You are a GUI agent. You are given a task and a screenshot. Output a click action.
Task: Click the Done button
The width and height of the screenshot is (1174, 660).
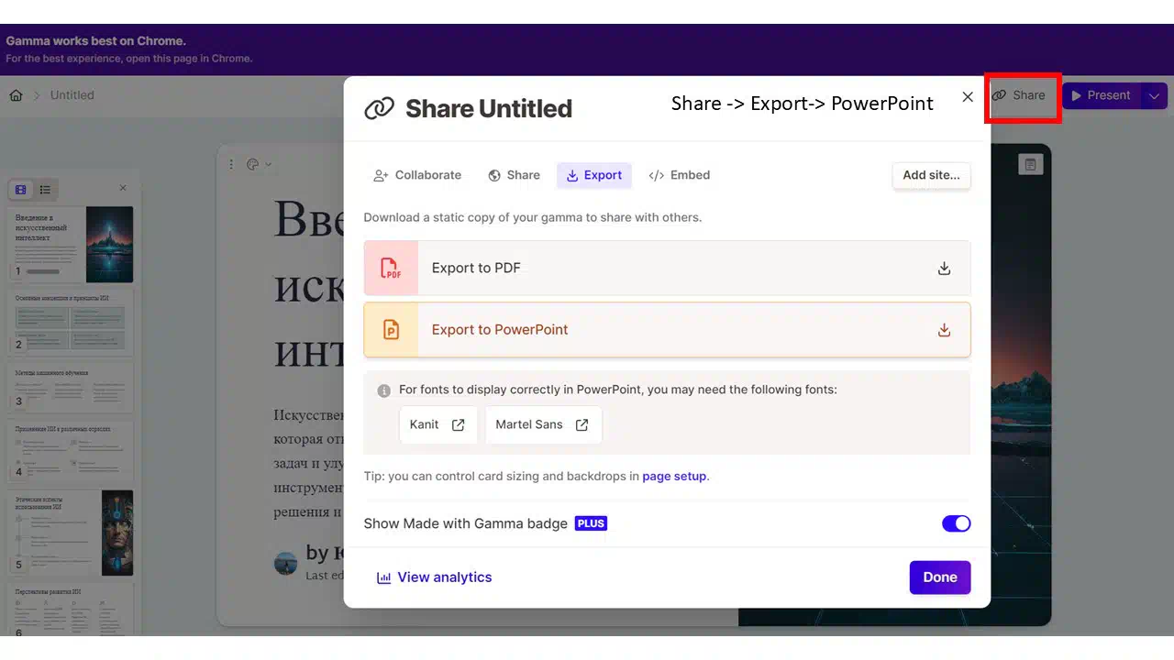pos(940,577)
